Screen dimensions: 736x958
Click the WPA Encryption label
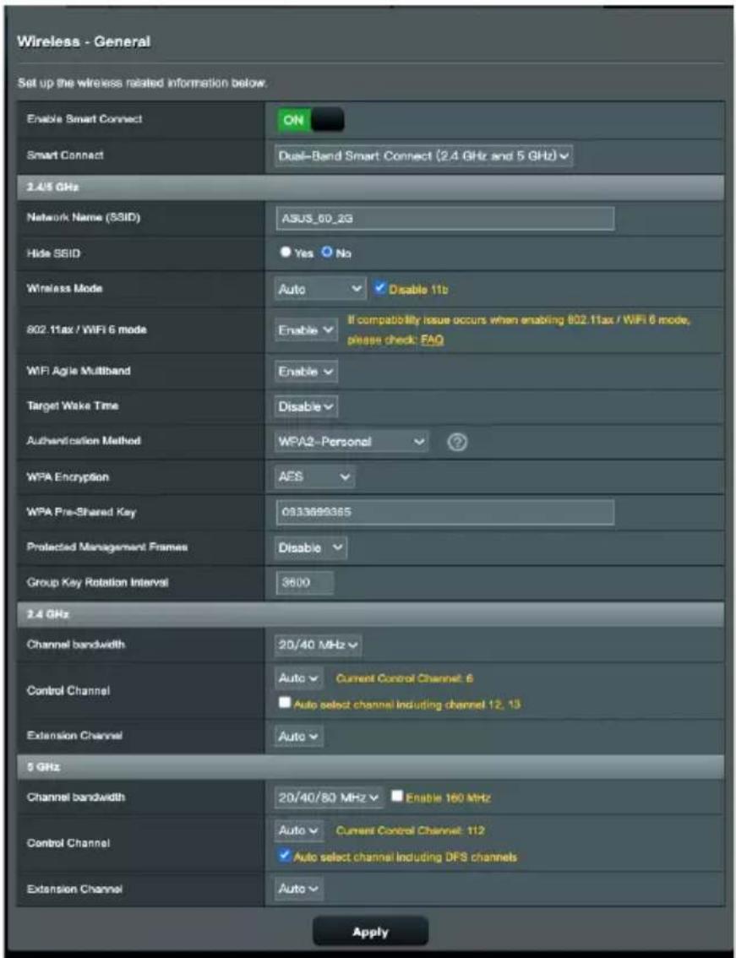(68, 476)
